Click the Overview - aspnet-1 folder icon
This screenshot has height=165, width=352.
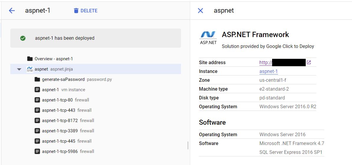(30, 59)
